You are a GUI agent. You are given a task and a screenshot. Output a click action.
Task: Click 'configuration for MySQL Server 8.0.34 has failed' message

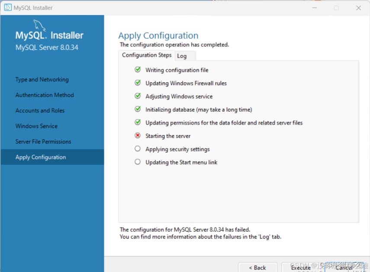click(x=185, y=229)
